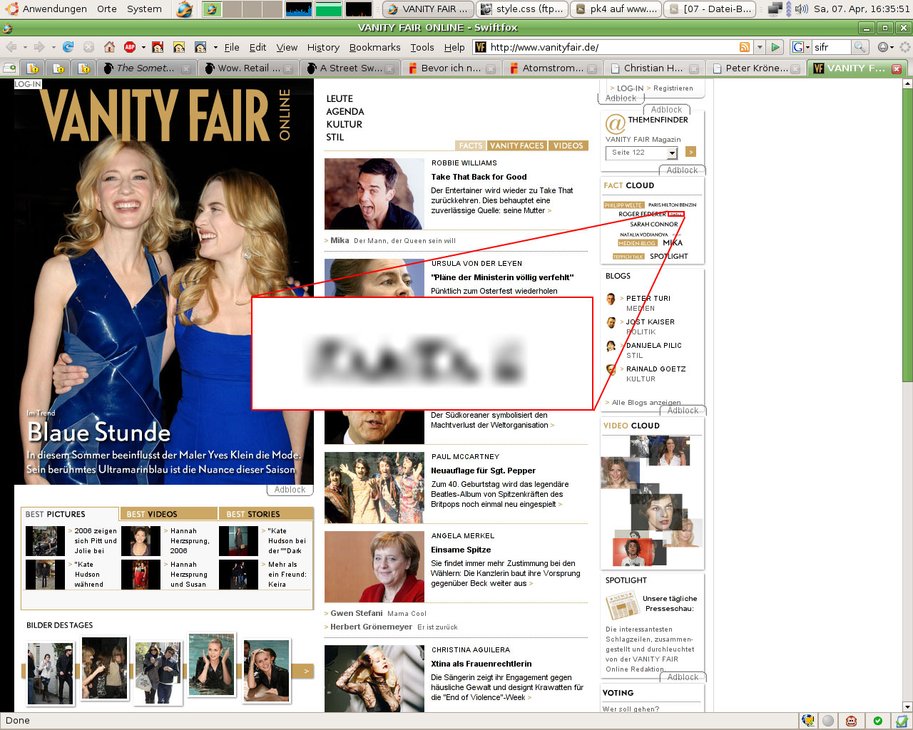Click the Angela Merkel article thumbnail
This screenshot has width=913, height=730.
point(374,567)
